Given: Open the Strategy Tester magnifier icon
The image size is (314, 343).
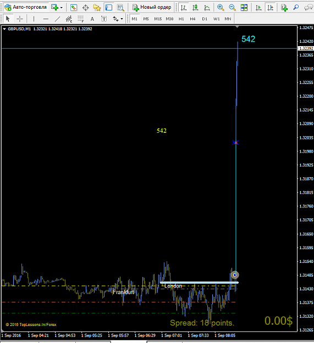Looking at the screenshot, I should point(120,8).
